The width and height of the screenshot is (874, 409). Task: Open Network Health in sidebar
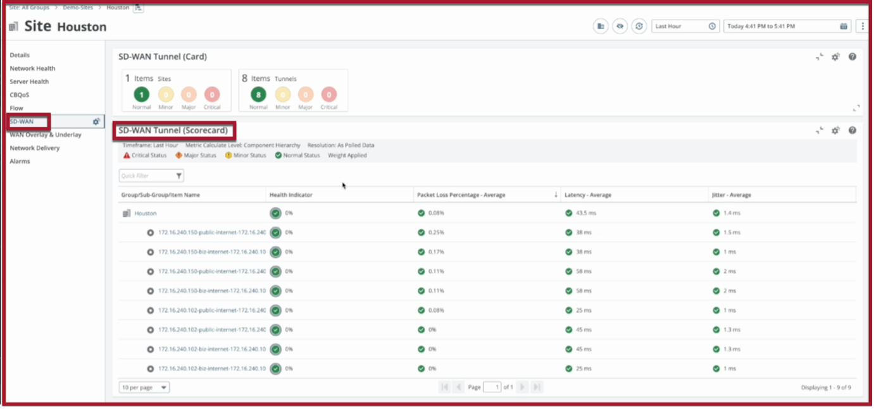tap(32, 68)
